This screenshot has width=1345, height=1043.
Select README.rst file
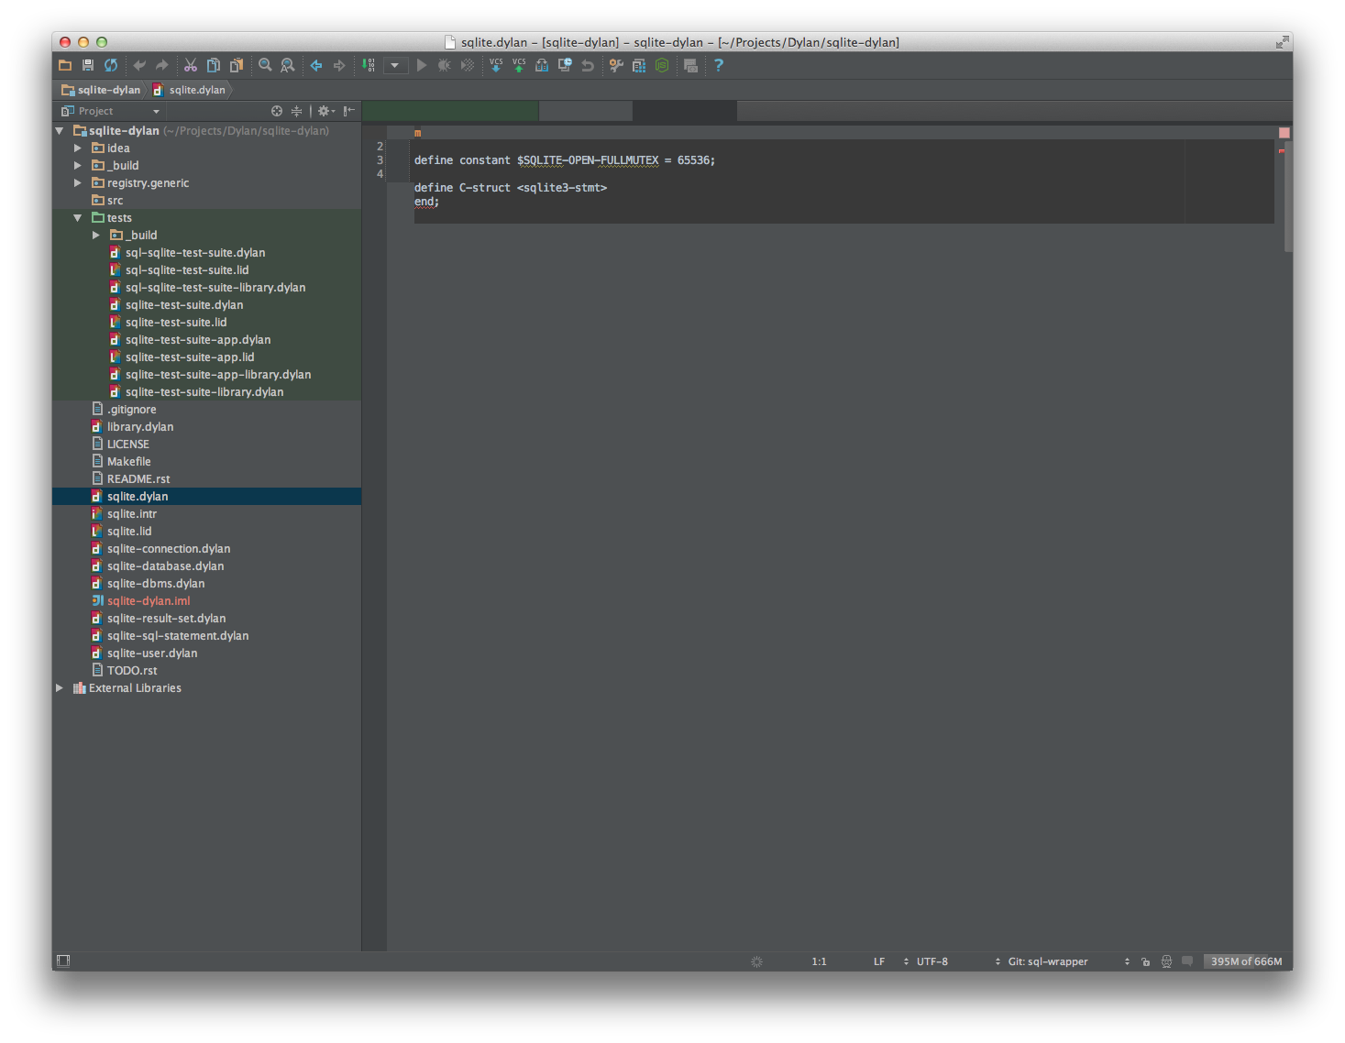(206, 479)
